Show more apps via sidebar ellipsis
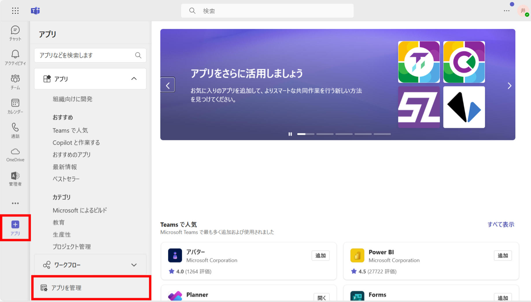Viewport: 531px width, 302px height. (x=15, y=203)
